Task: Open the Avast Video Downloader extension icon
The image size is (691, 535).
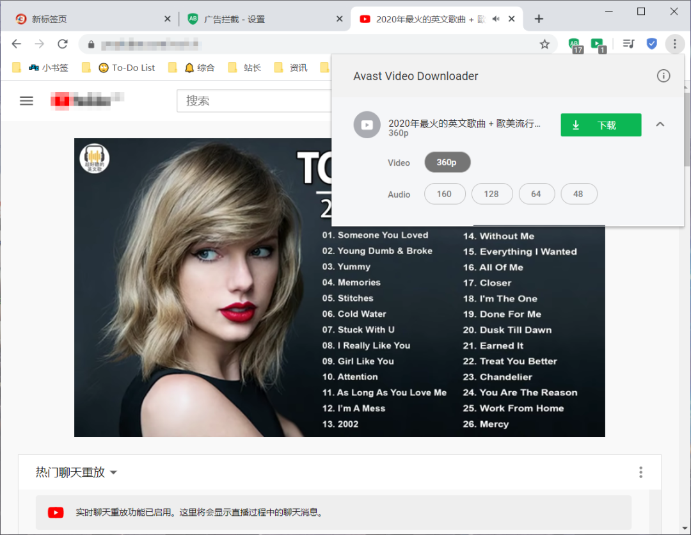Action: tap(597, 44)
